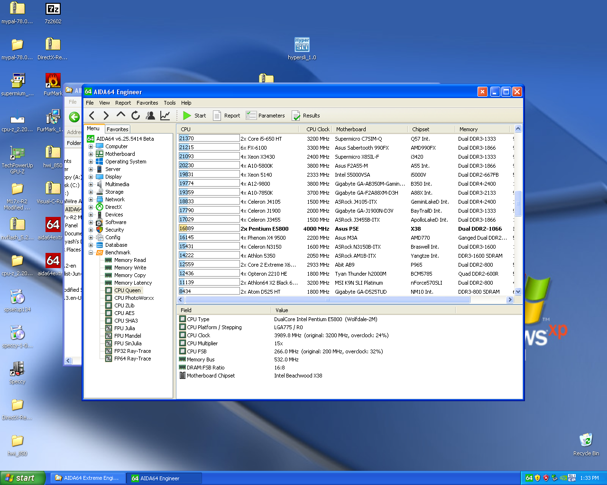Select the CPU ZLib benchmark
Image resolution: width=607 pixels, height=485 pixels.
click(124, 305)
